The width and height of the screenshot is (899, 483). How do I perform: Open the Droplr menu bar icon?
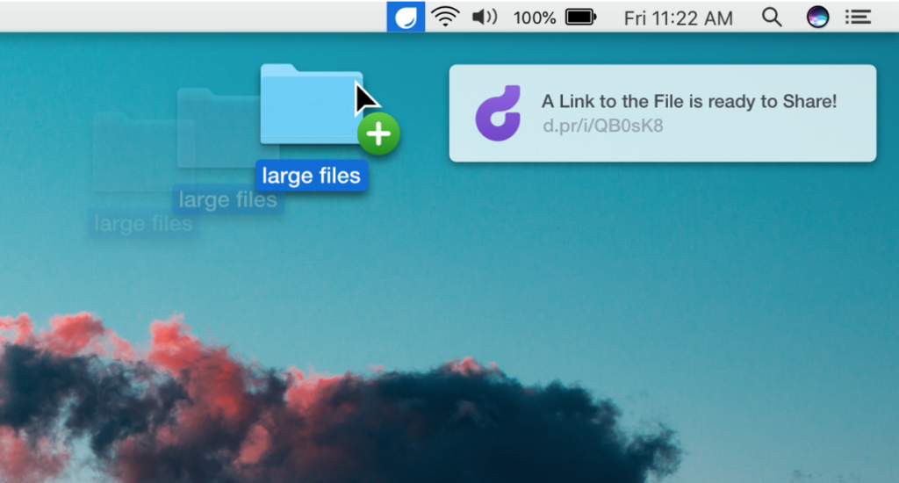(406, 17)
